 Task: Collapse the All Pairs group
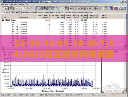[6, 20]
